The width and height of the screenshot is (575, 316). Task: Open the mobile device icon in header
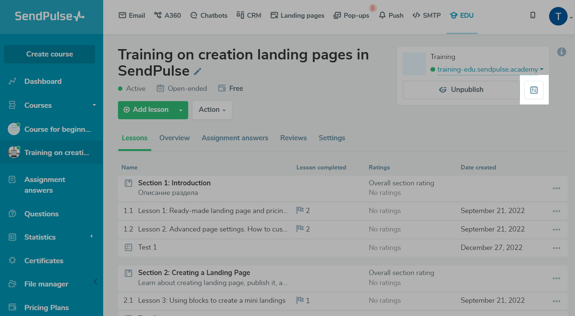(533, 15)
